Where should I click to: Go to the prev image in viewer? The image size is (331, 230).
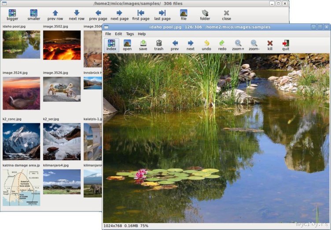pyautogui.click(x=175, y=45)
